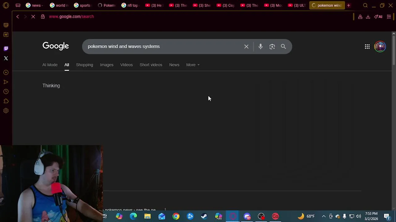Open the GX Corner gamepad icon

(x=18, y=5)
